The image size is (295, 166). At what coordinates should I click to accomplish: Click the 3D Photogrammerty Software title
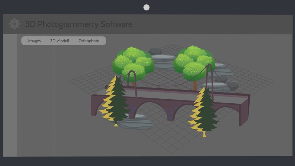(x=79, y=24)
